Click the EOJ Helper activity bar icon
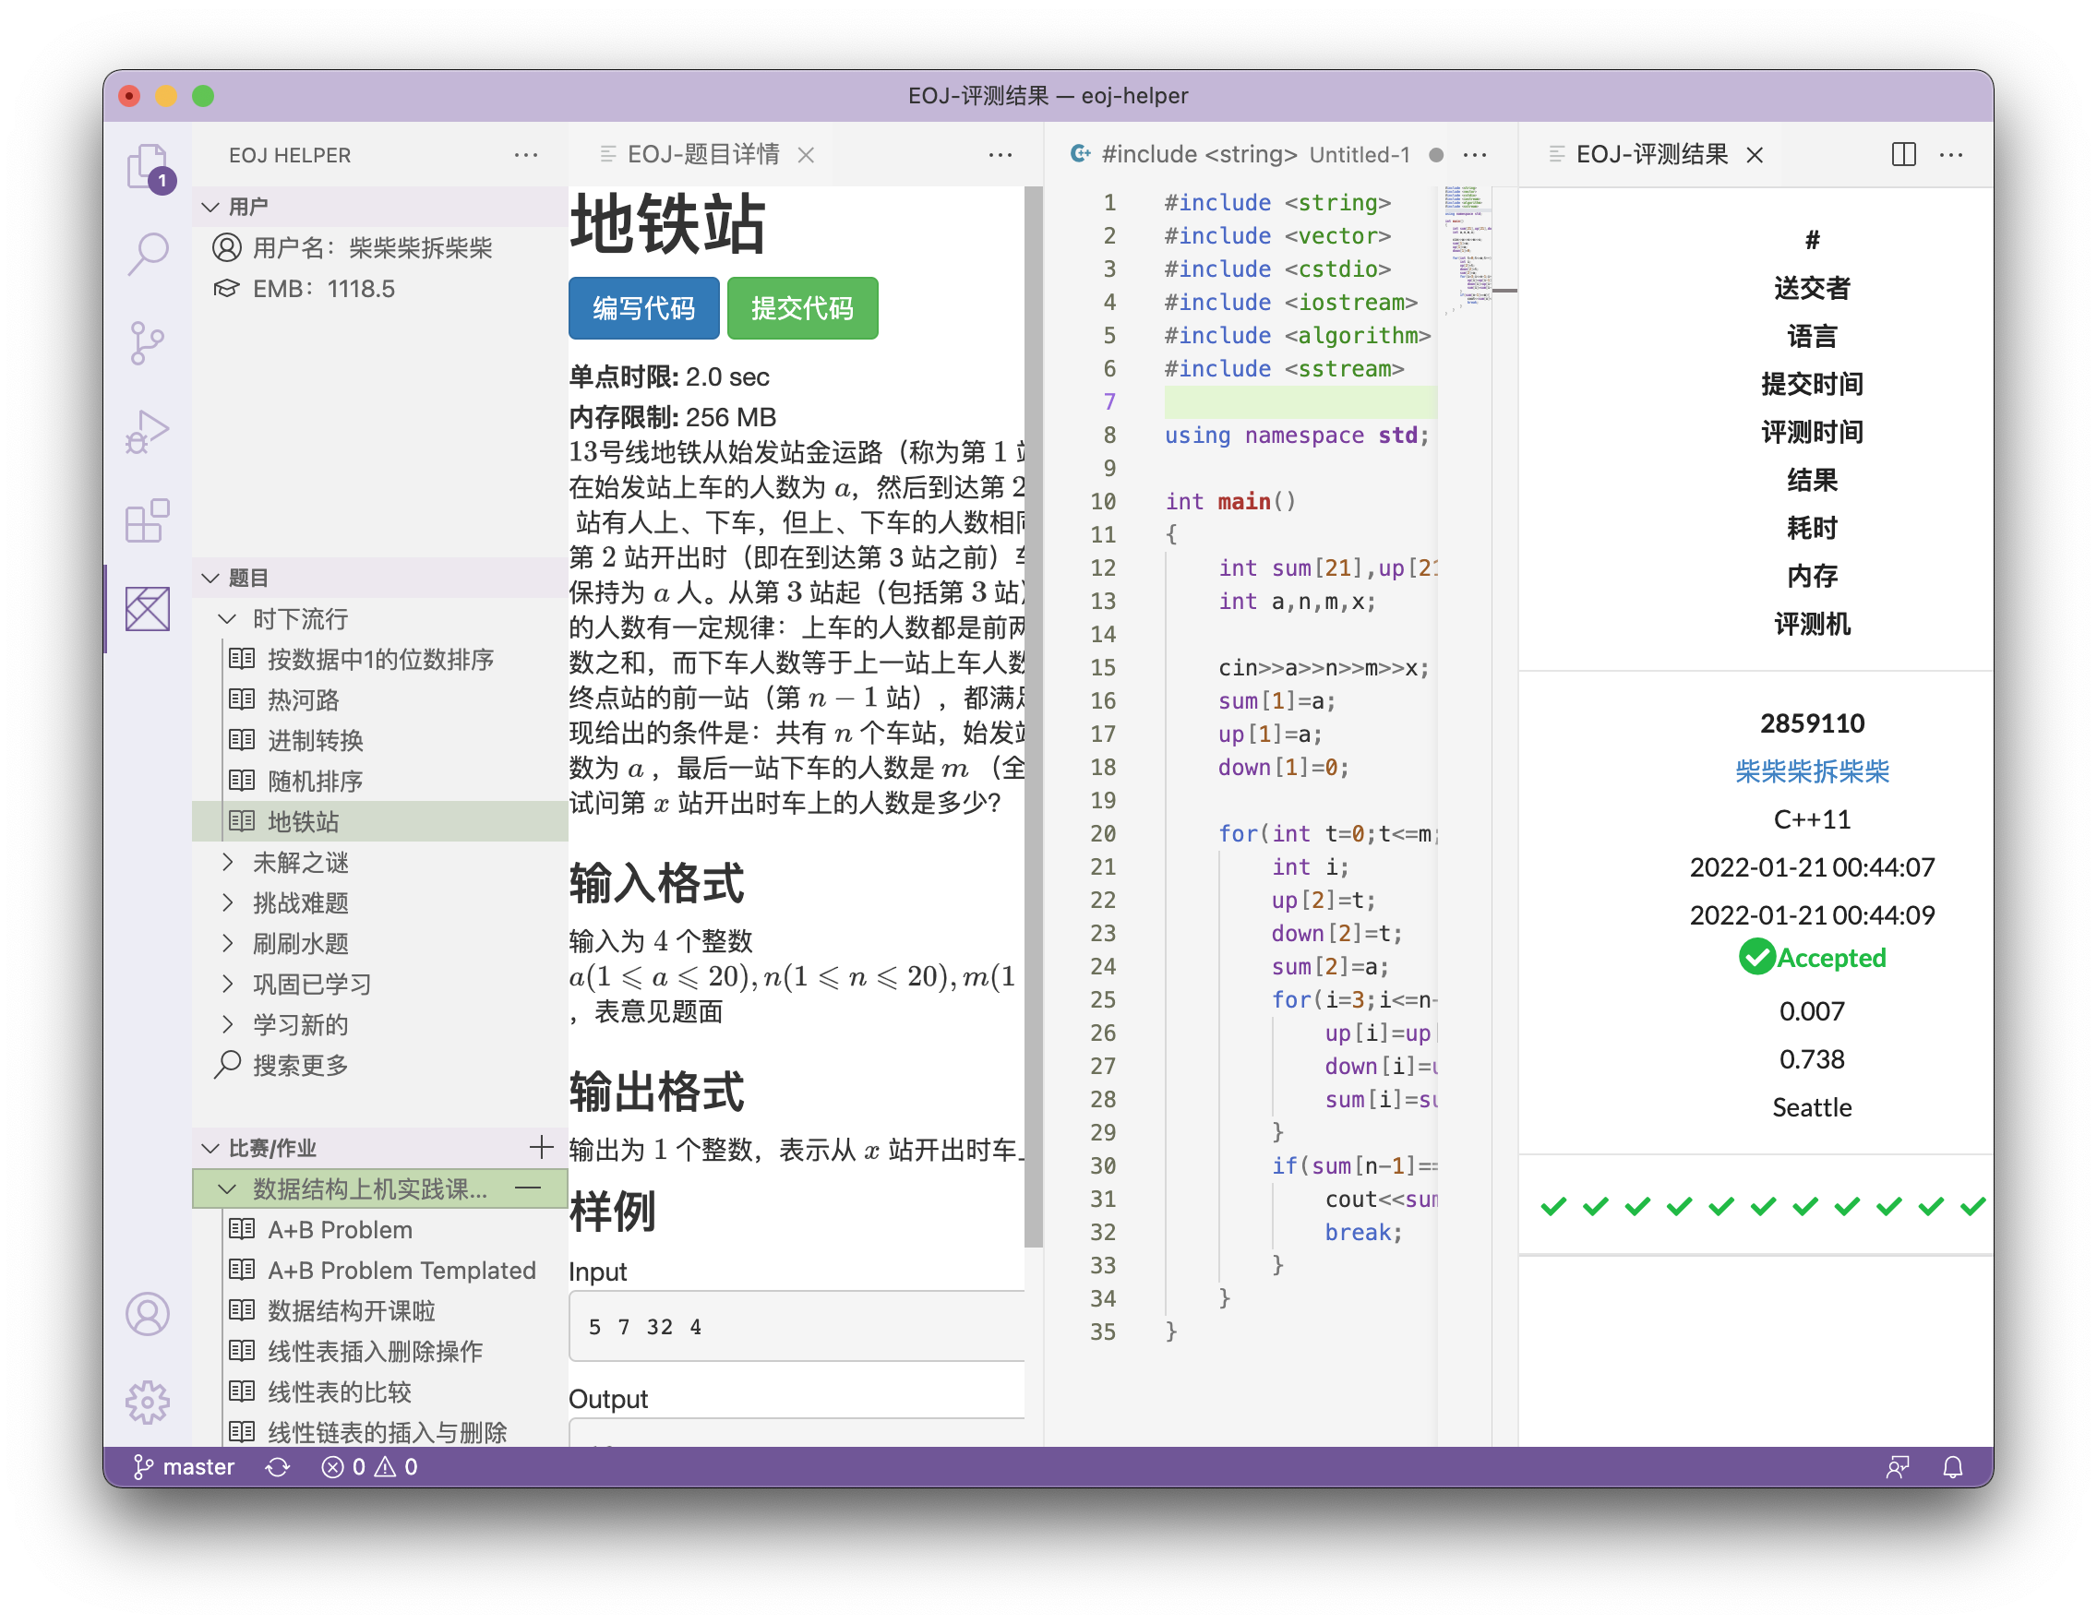 [147, 608]
